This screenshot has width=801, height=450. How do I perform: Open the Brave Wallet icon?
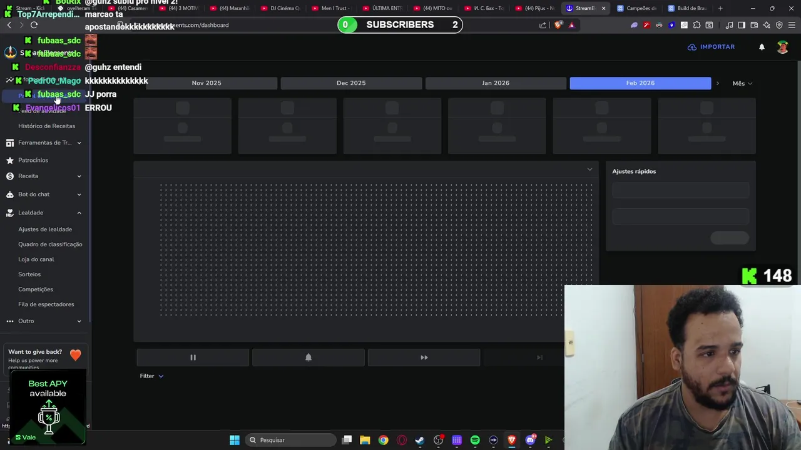[754, 25]
